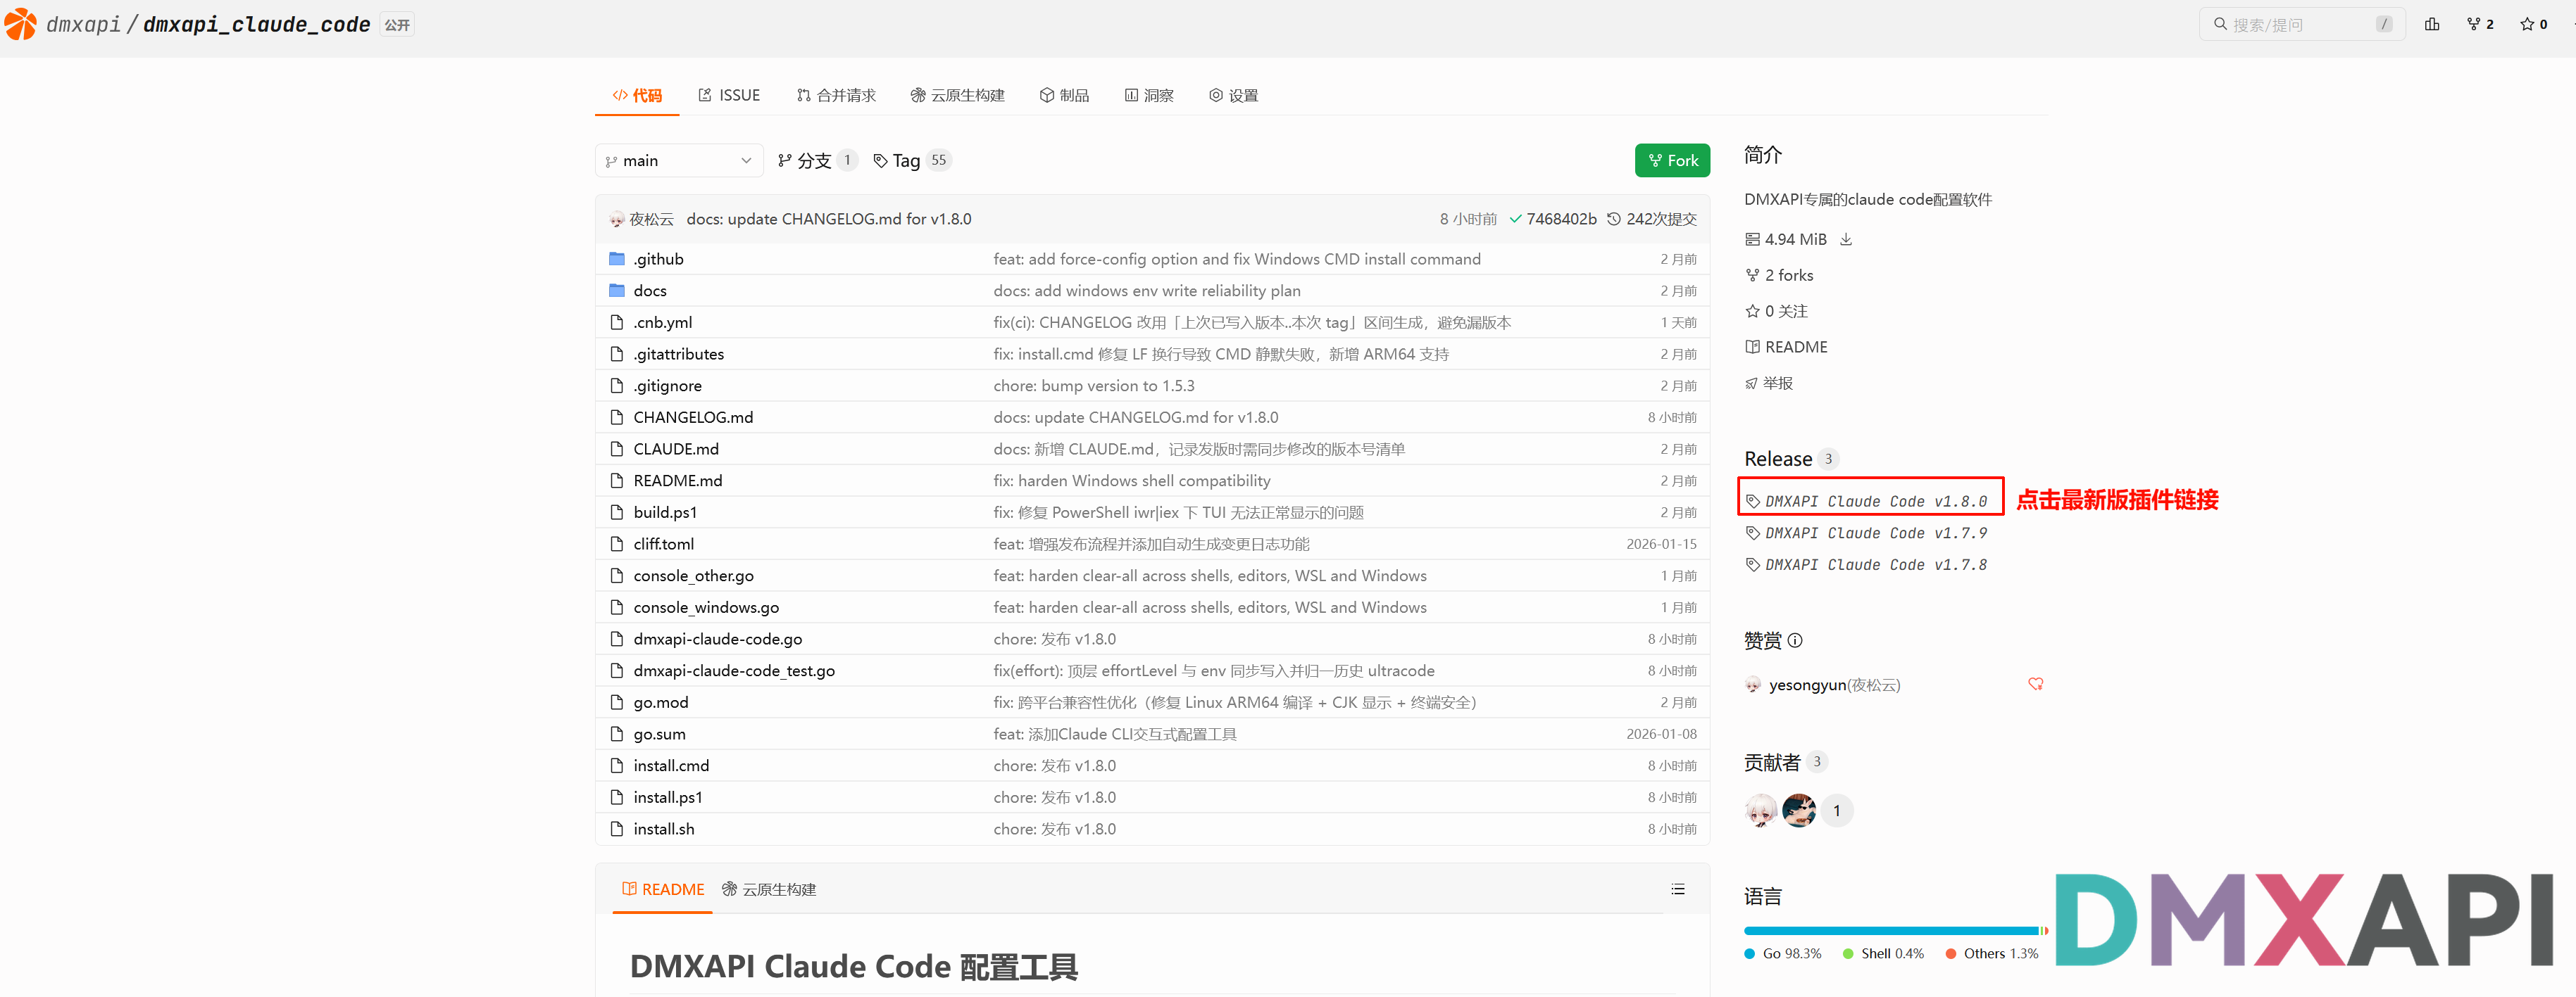Click the report flag icon next to 举报
The width and height of the screenshot is (2576, 997).
point(1751,383)
